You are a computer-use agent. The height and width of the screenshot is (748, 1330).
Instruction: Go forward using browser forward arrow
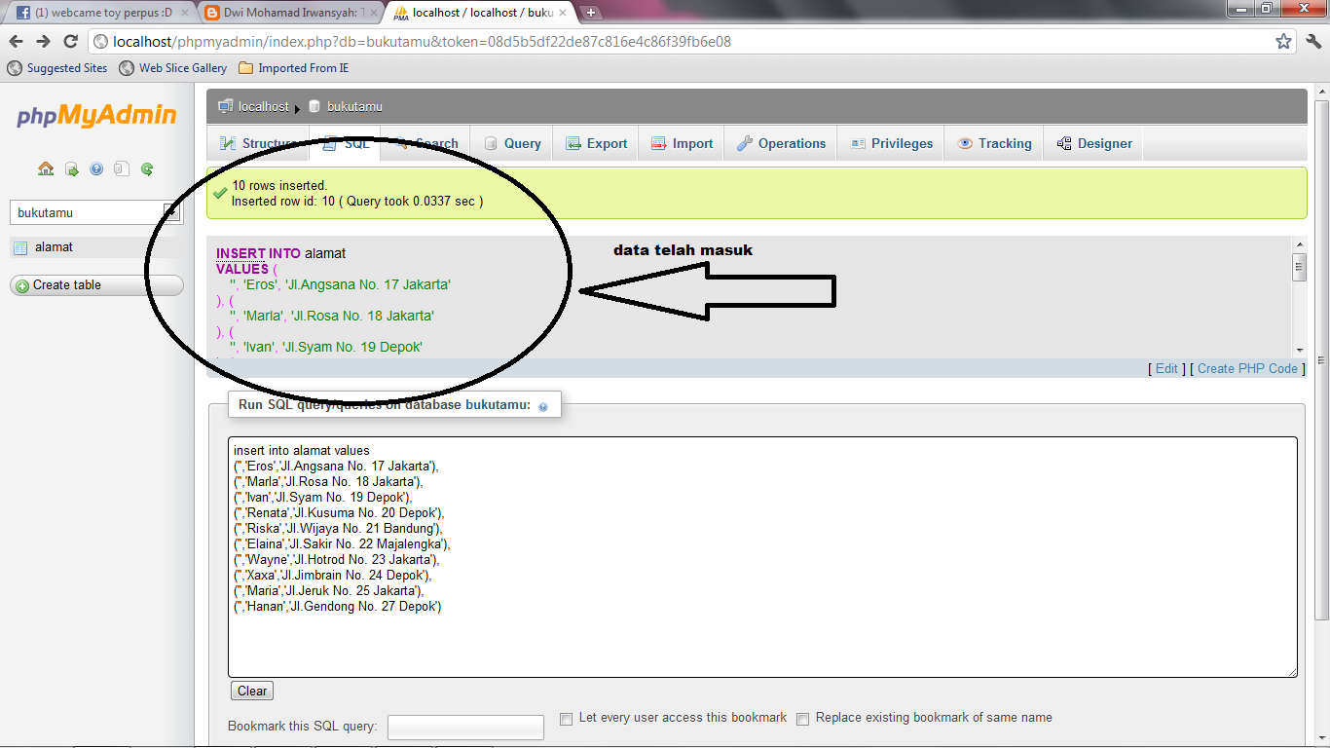(43, 41)
